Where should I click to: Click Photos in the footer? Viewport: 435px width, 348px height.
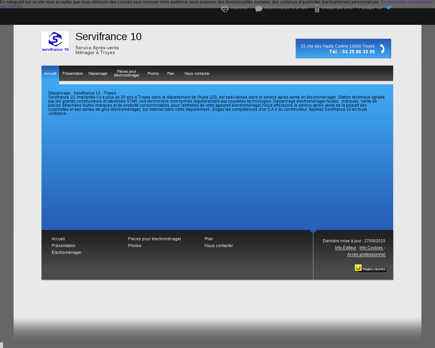point(135,246)
